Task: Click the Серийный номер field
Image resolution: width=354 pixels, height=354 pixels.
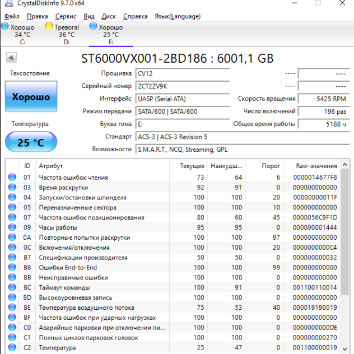Action: [x=183, y=86]
